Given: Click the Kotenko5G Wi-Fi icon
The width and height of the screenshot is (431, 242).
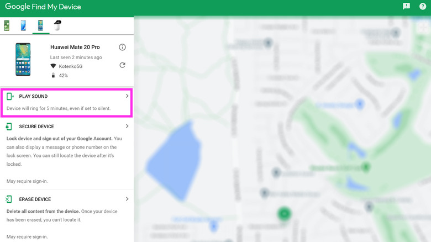Looking at the screenshot, I should [54, 66].
